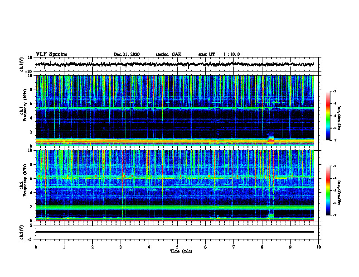Click time axis tick label '0'
Screen dimensions: 359x277
[36, 247]
